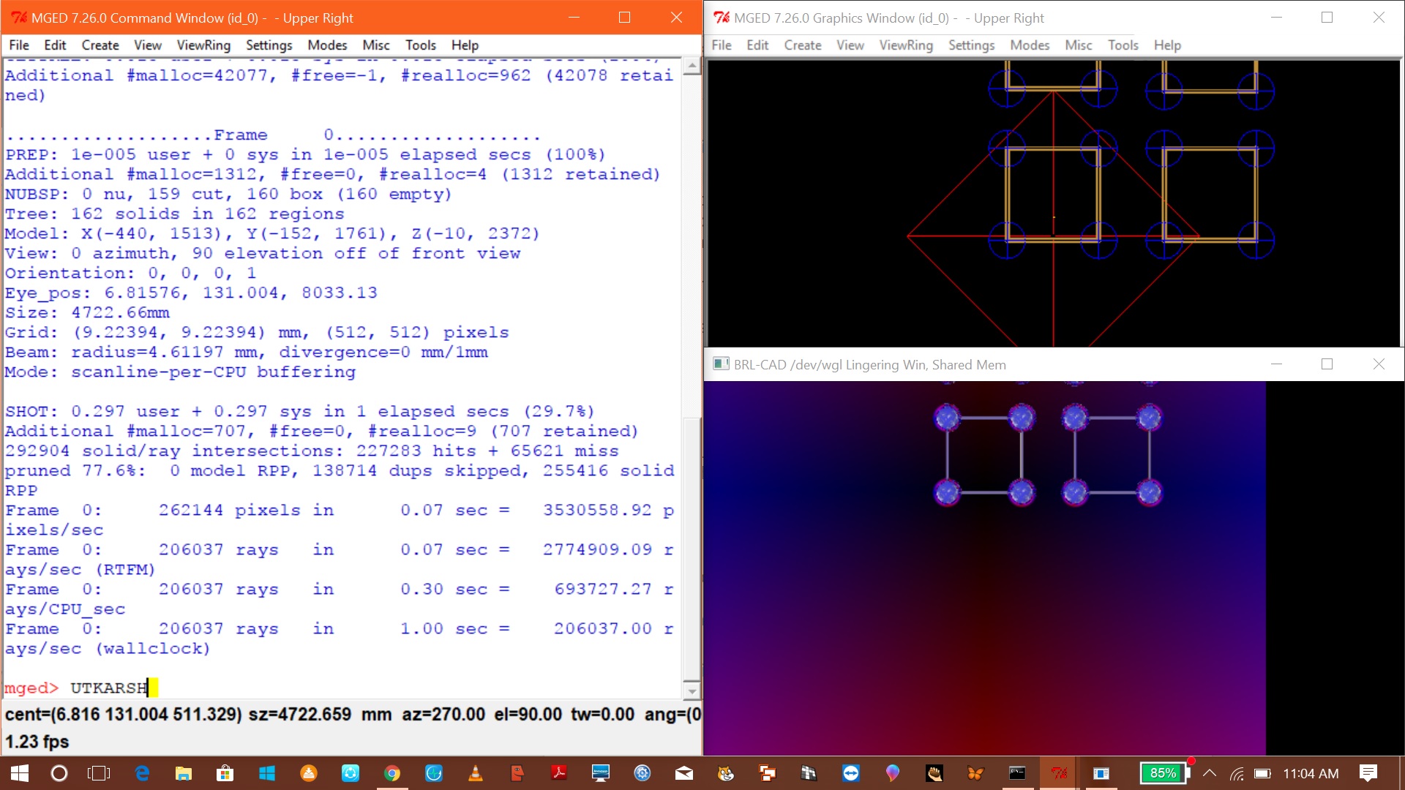Launch Scratch cat icon on taskbar
Image resolution: width=1405 pixels, height=790 pixels.
click(x=726, y=773)
